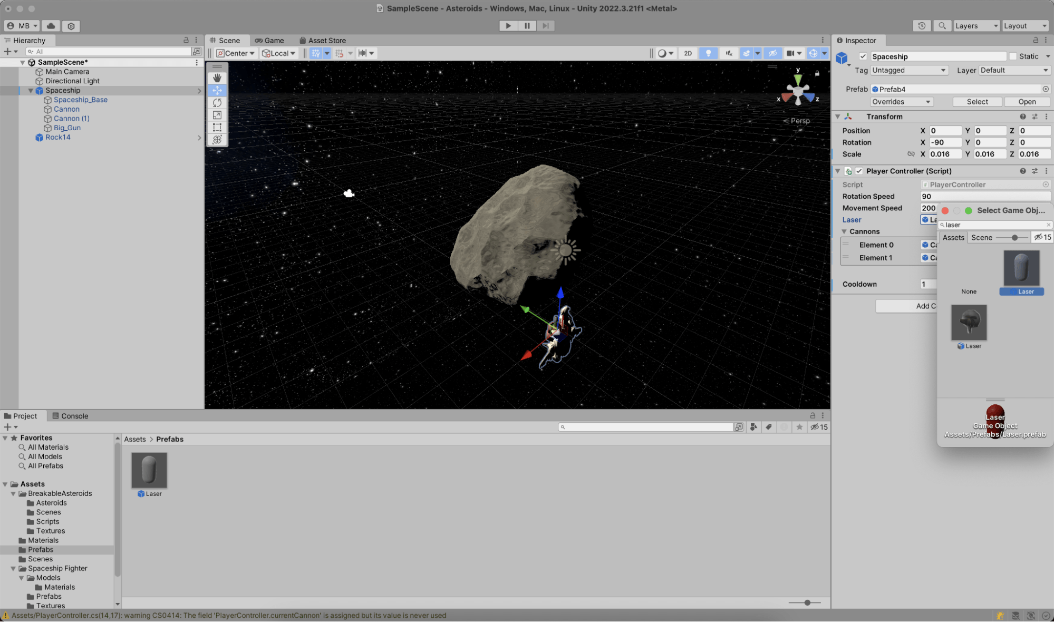Open the Layers dropdown
1054x622 pixels.
tap(976, 25)
